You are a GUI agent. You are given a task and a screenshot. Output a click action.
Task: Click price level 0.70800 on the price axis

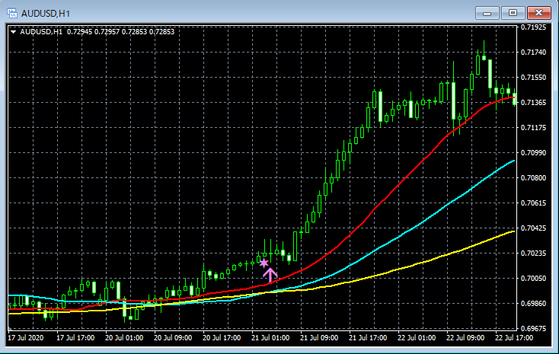click(533, 177)
